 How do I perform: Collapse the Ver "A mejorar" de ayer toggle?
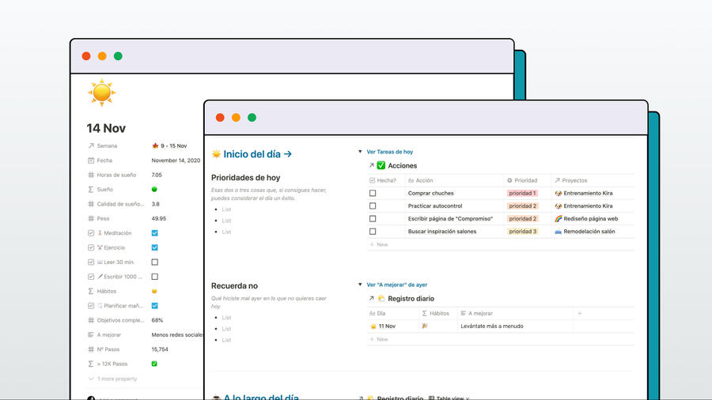tap(361, 285)
